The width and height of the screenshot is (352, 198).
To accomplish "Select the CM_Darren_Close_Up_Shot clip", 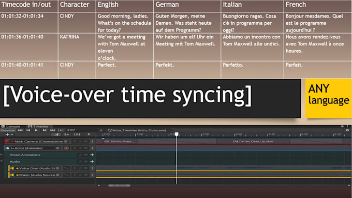I will [253, 142].
